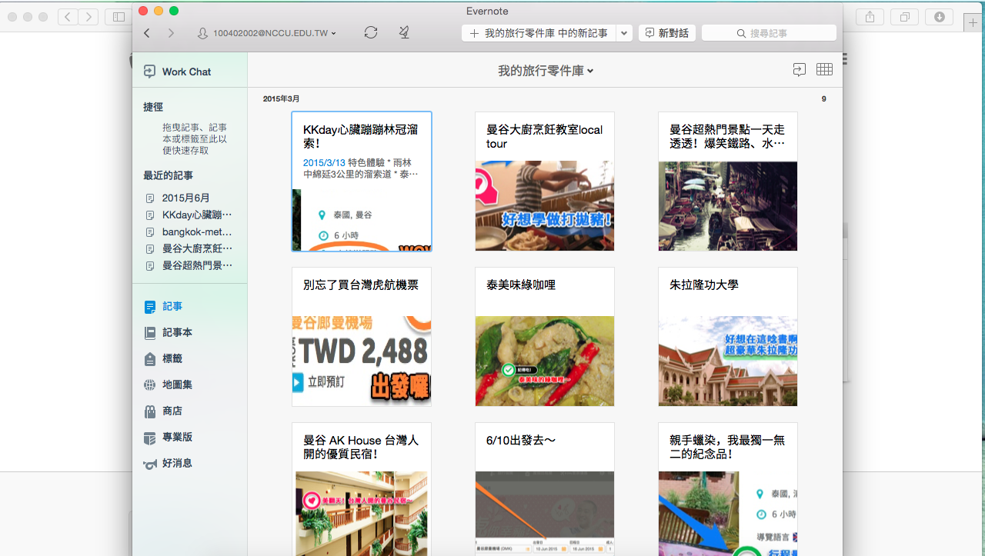Toggle the Safari sidebar button

tap(119, 16)
